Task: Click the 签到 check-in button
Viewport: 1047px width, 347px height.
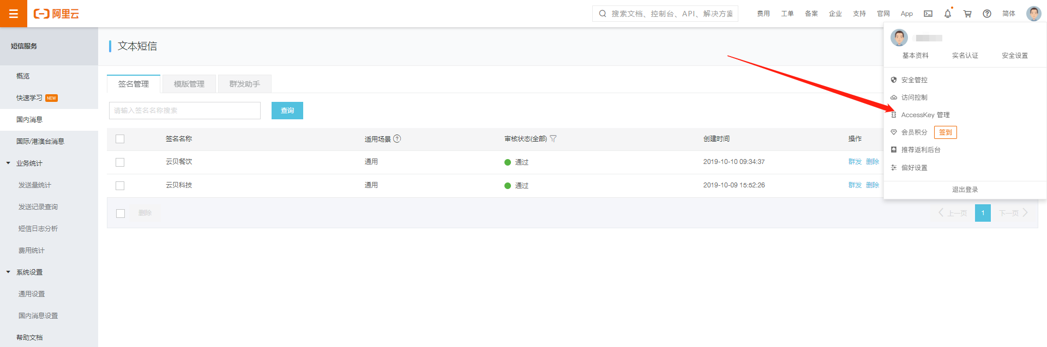Action: pos(945,132)
